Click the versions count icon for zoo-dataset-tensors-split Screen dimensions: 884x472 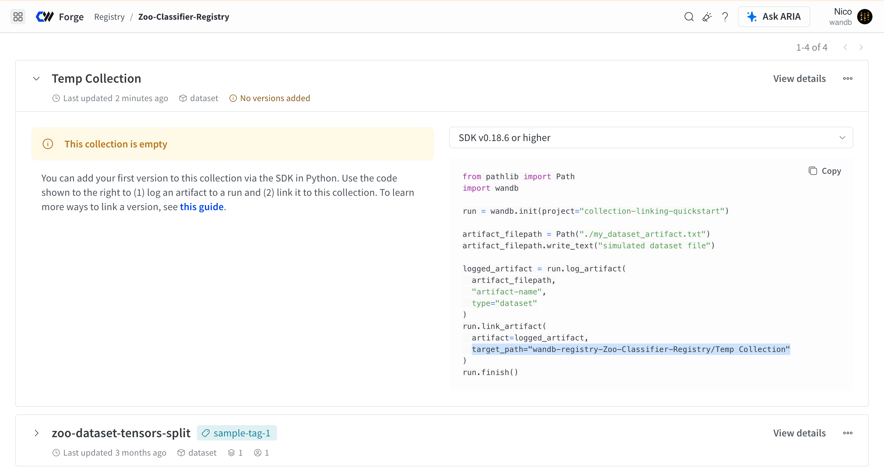pos(231,453)
